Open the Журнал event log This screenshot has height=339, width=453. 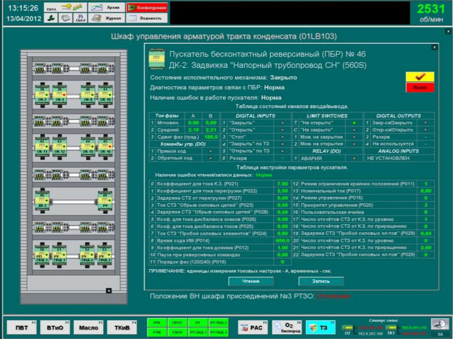coord(106,19)
